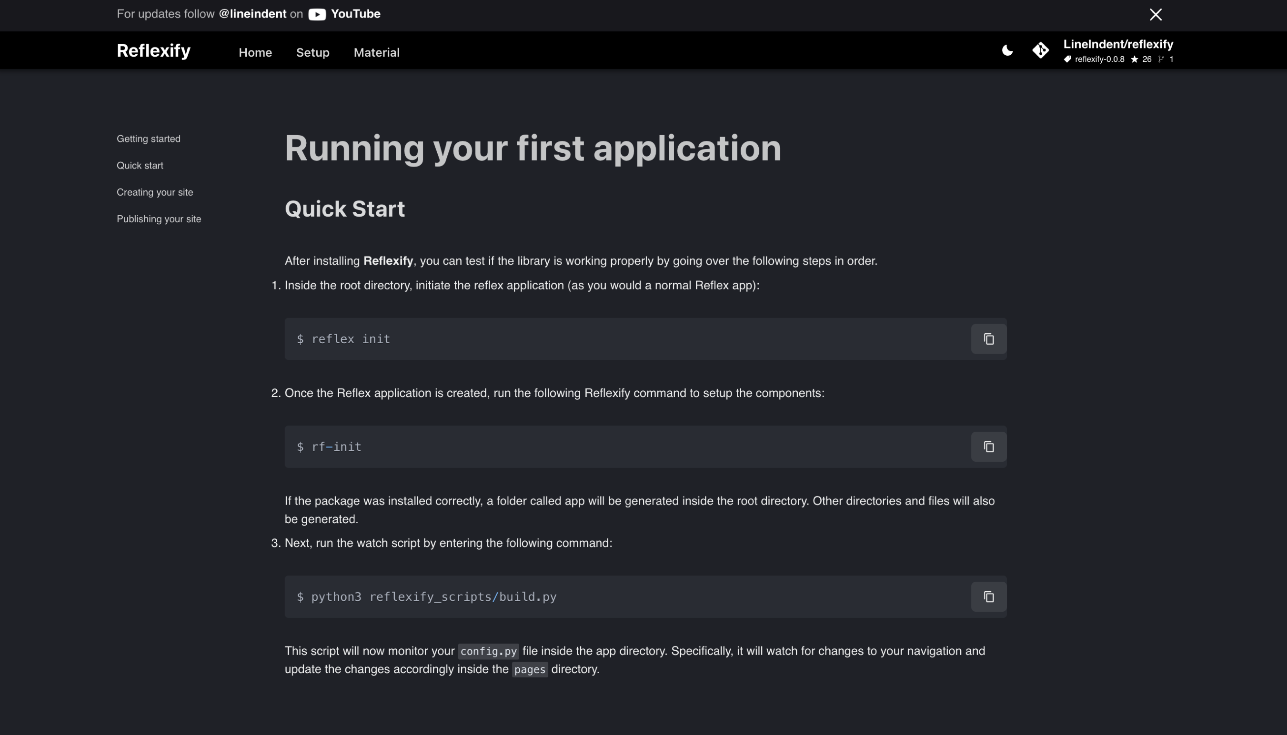Click the Creating your site sidebar item
1287x735 pixels.
click(155, 192)
